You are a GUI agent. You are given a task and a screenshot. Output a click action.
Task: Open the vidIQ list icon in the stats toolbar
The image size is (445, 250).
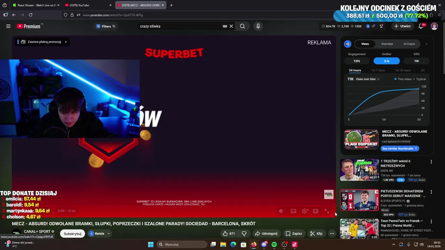374,26
